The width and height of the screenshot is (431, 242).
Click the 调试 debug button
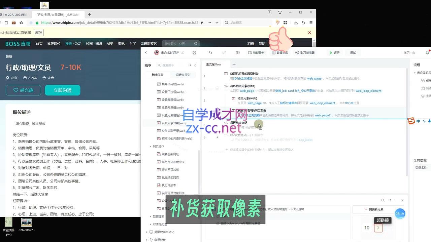(x=353, y=53)
